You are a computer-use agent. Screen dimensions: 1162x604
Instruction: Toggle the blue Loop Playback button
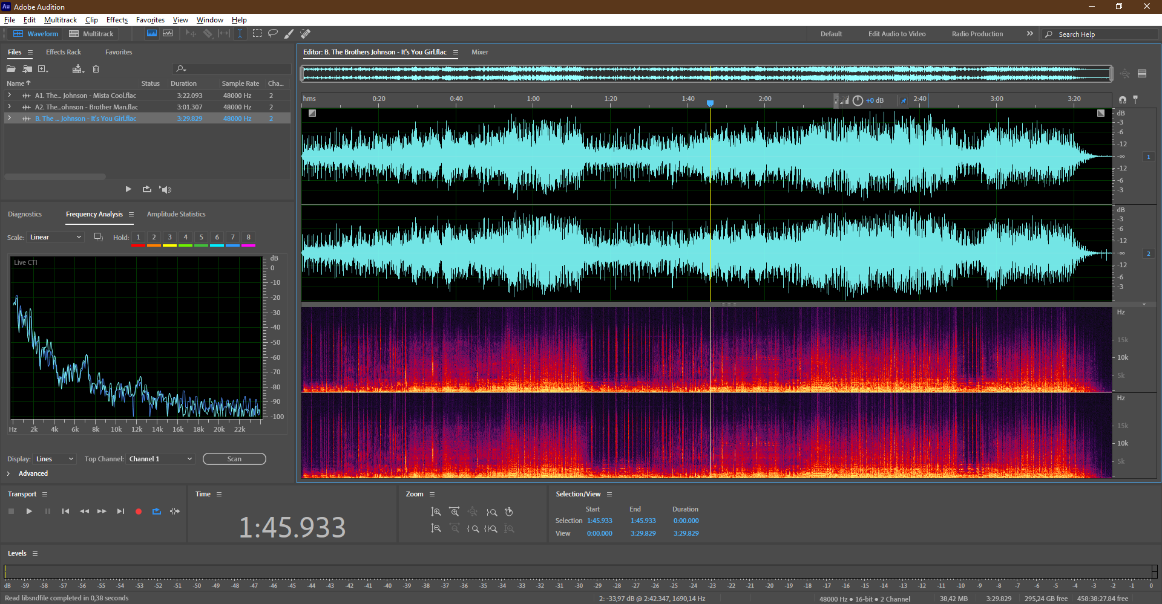[x=157, y=511]
